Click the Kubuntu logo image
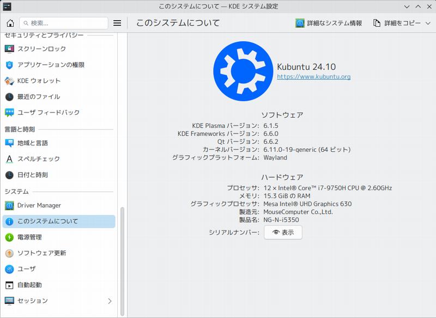The width and height of the screenshot is (436, 318). click(x=243, y=71)
